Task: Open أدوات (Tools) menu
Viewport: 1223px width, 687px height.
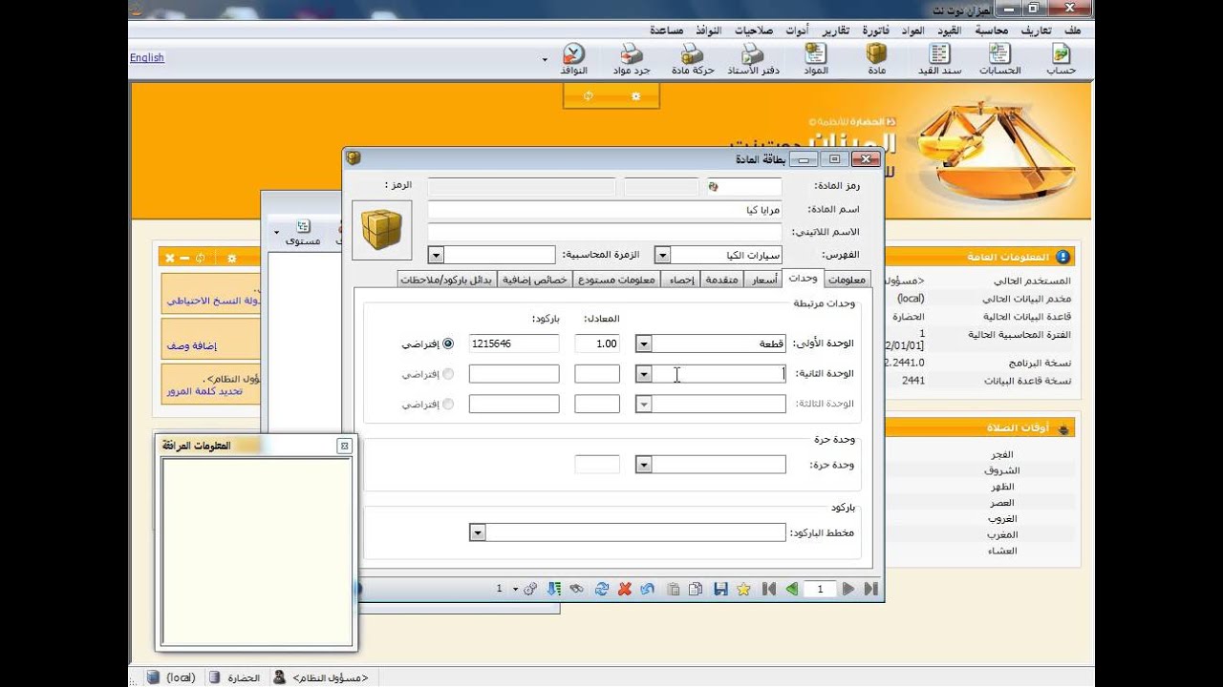Action: (x=797, y=31)
